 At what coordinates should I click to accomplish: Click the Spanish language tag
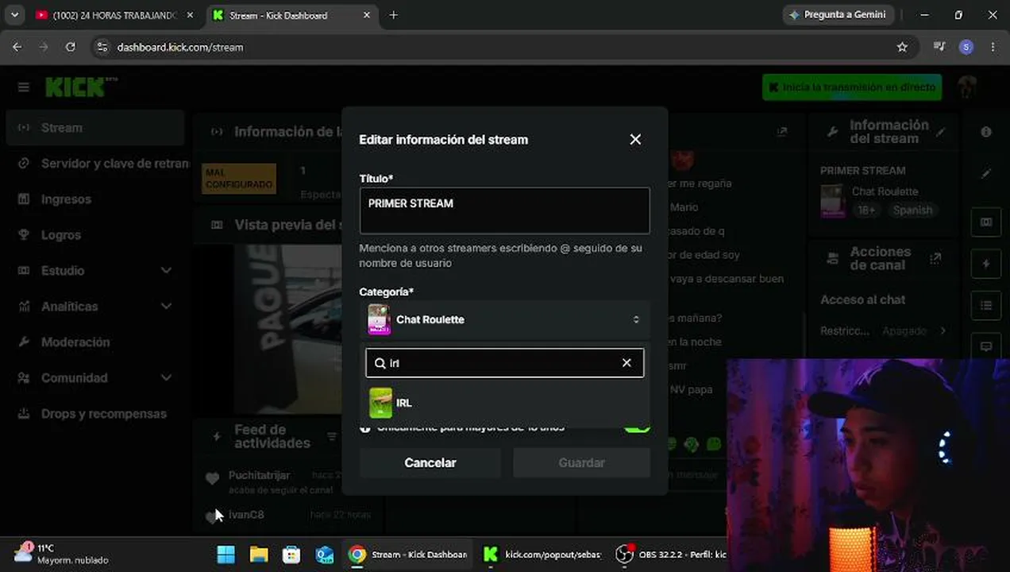click(912, 211)
